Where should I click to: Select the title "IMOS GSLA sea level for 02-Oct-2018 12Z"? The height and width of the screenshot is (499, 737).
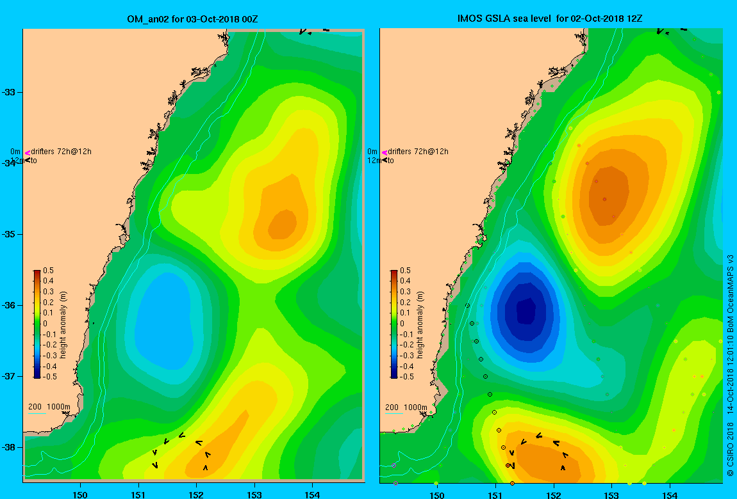[x=550, y=19]
